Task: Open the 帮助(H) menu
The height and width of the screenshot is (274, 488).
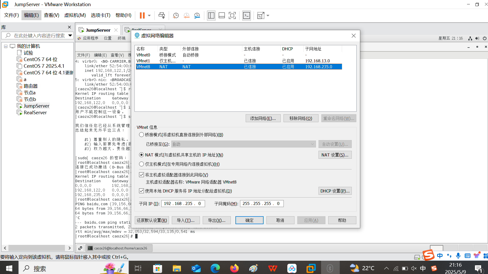Action: click(123, 15)
